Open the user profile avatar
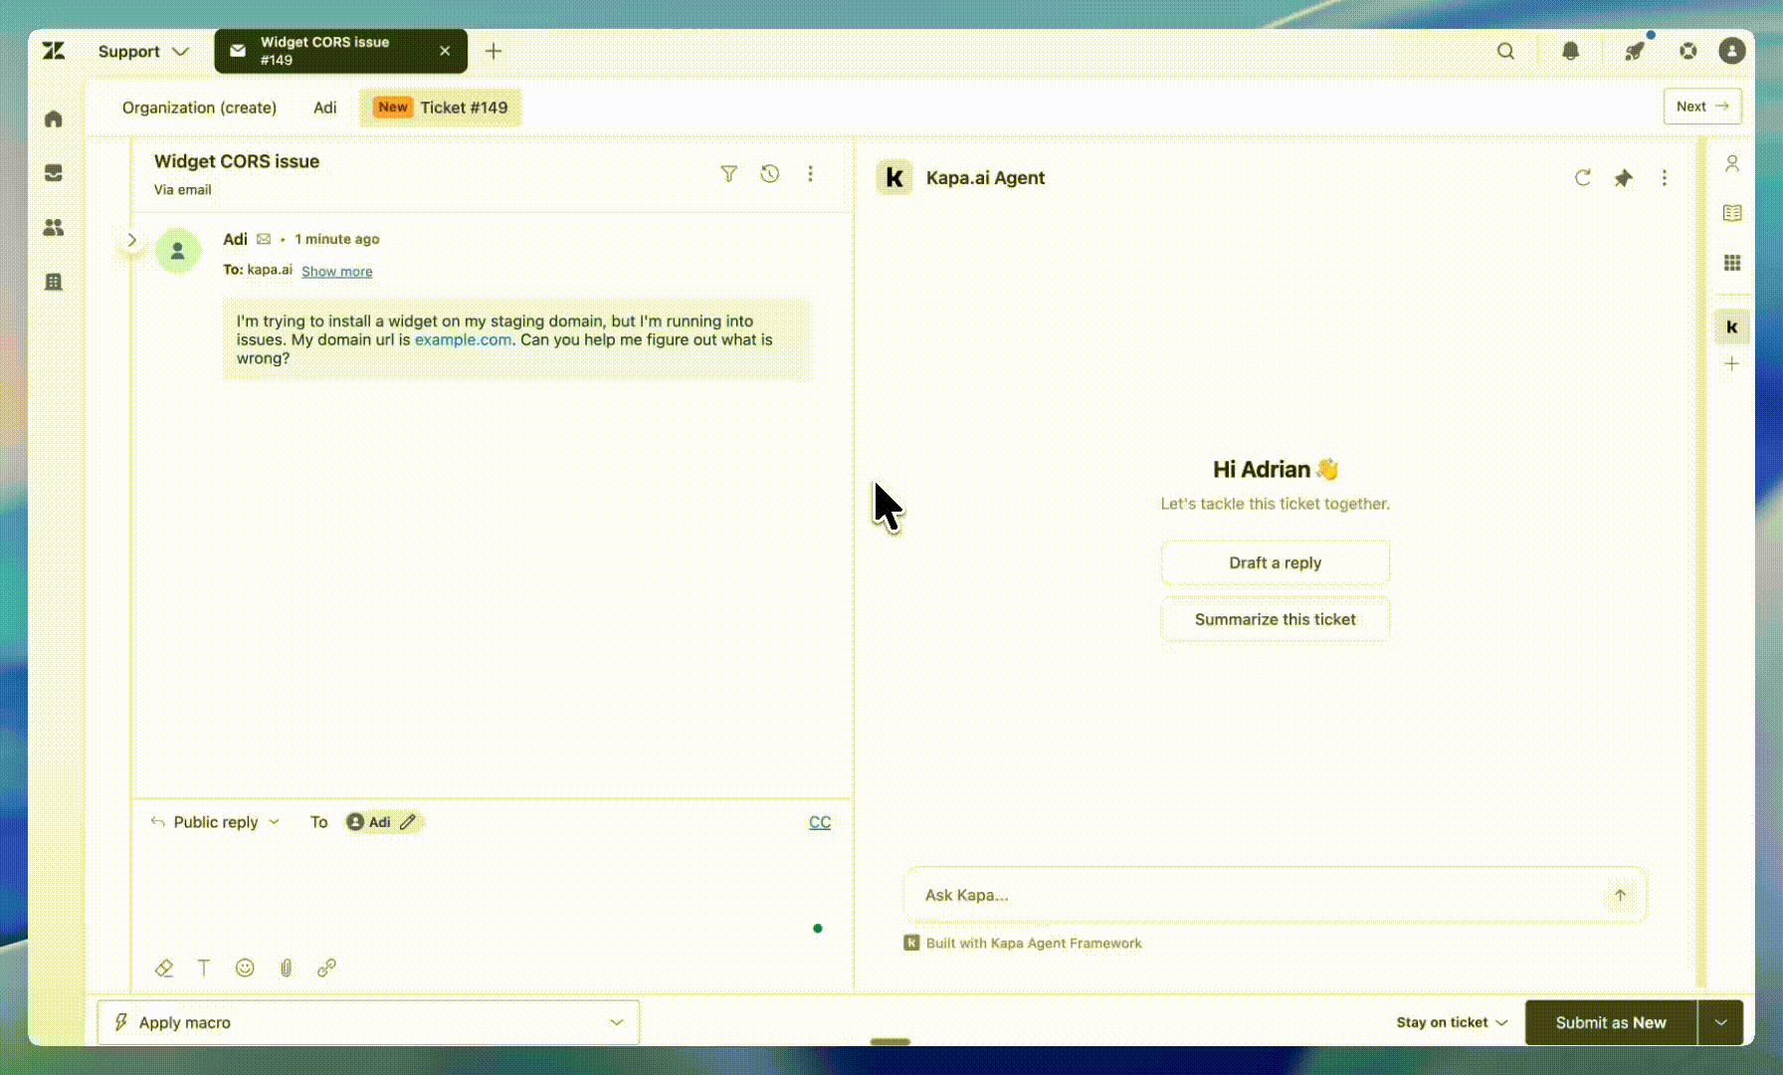Viewport: 1783px width, 1075px height. (1732, 51)
